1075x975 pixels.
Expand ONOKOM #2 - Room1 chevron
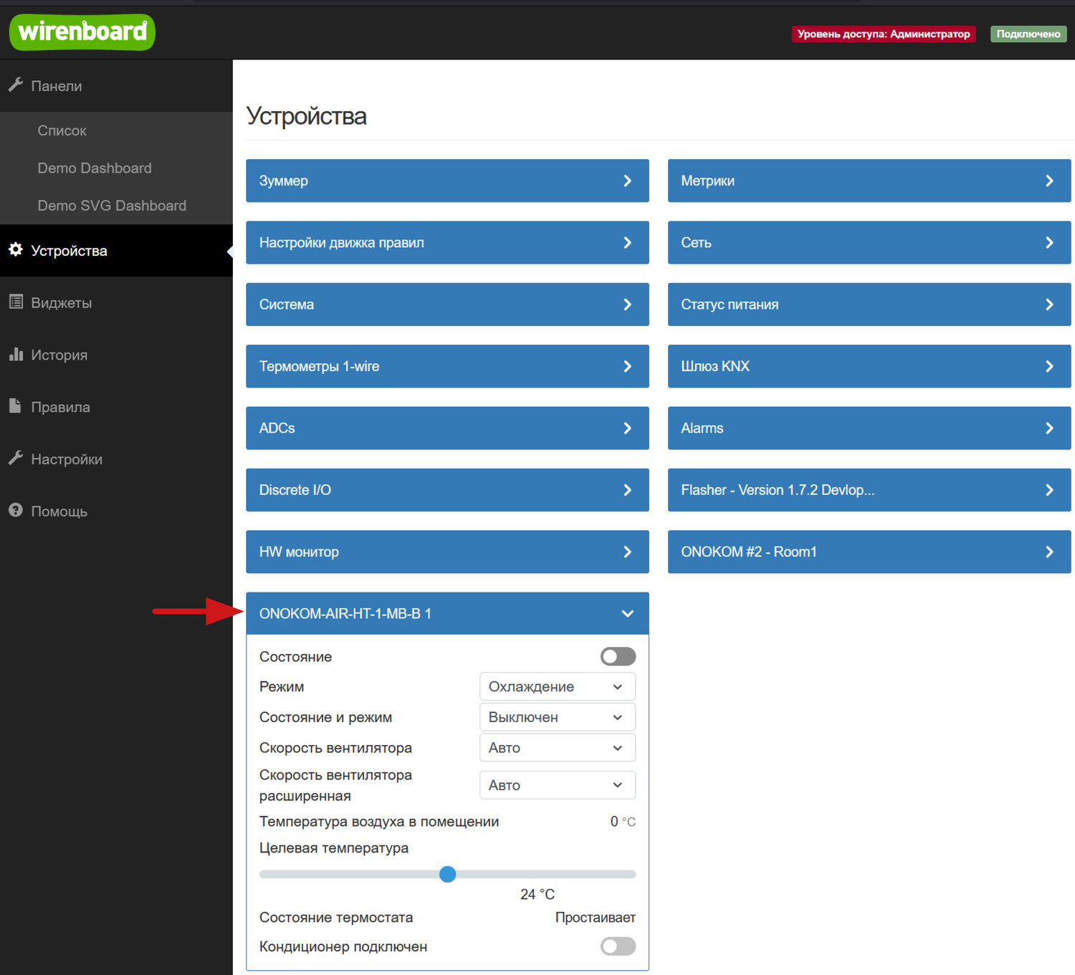(1049, 552)
